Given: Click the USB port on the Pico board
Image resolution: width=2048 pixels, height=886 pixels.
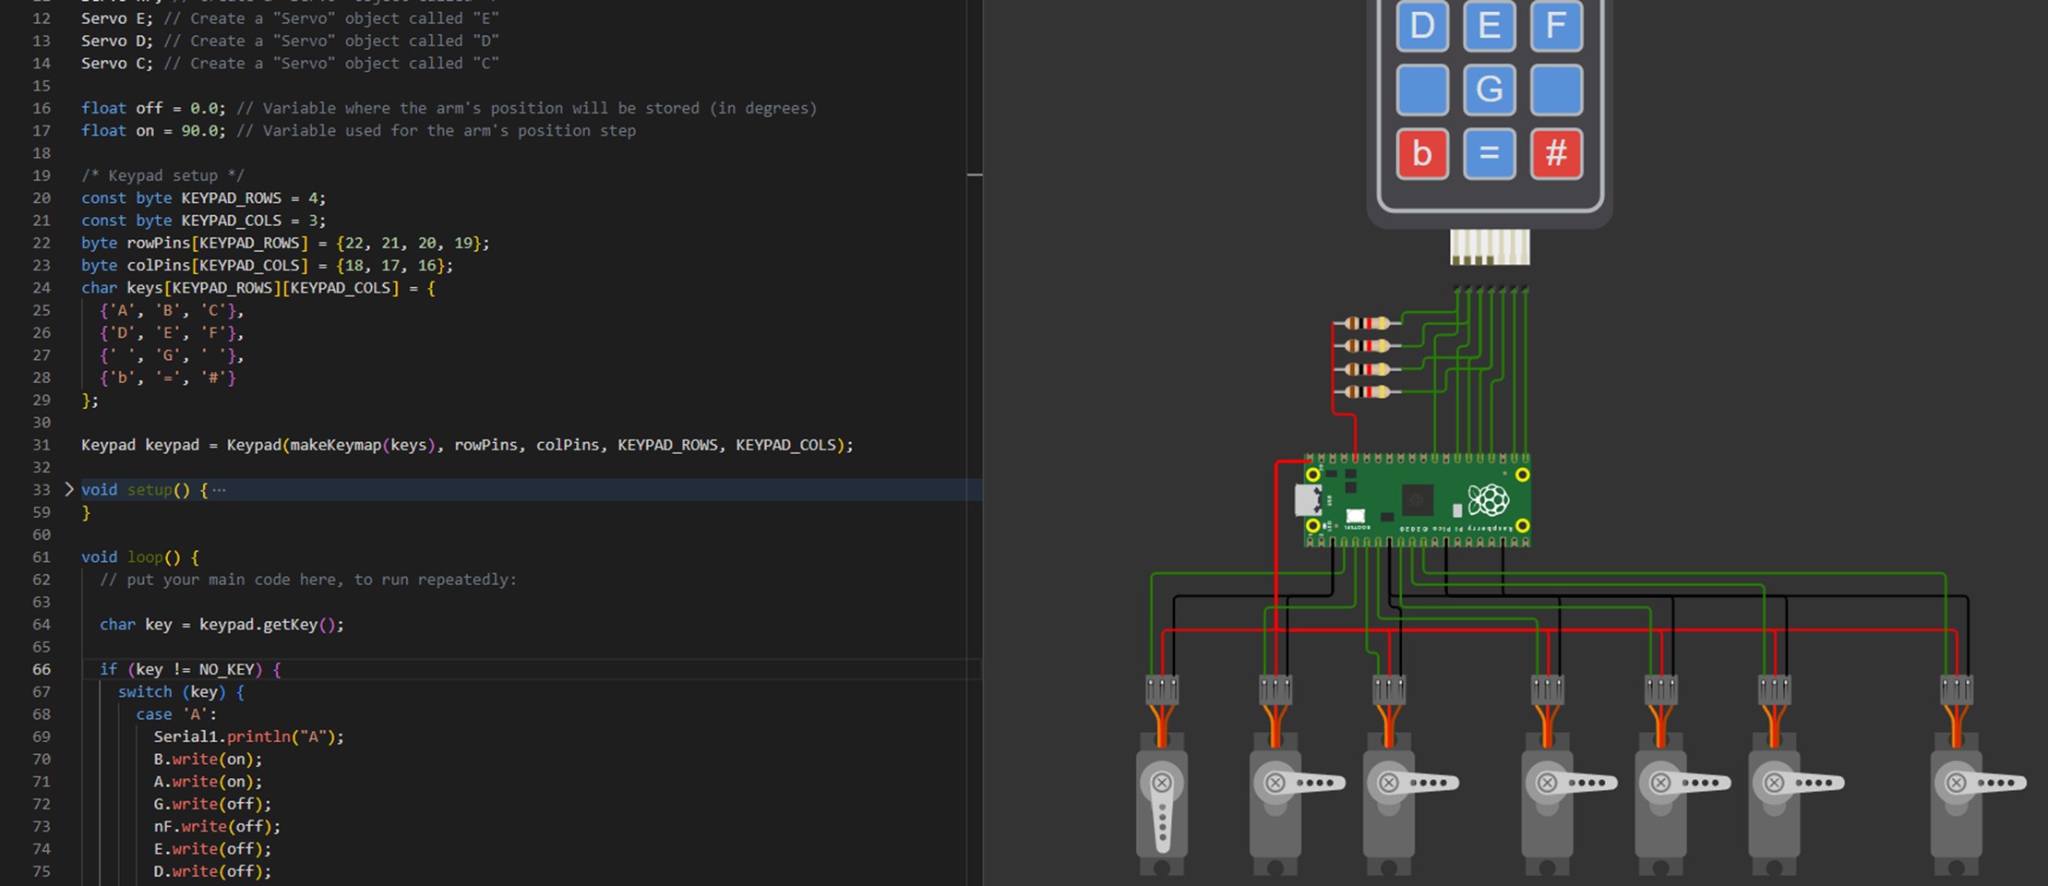Looking at the screenshot, I should [1308, 500].
